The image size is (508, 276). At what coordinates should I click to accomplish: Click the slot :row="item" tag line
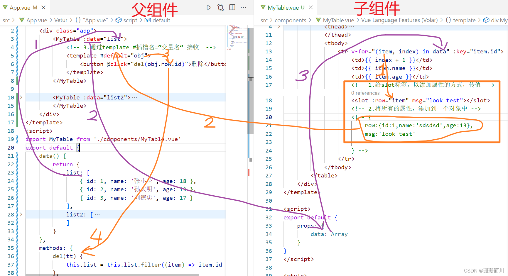[x=421, y=100]
